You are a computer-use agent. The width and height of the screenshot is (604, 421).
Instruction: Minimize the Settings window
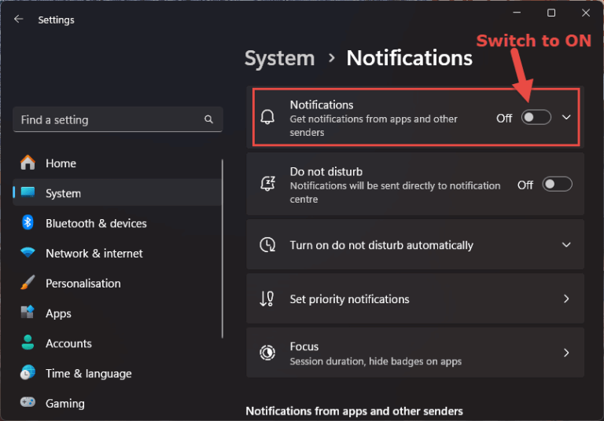pos(517,13)
